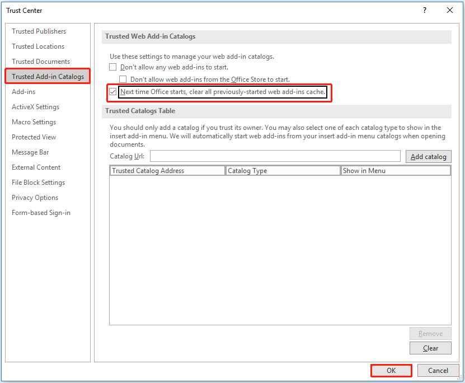
Task: Click the Trusted Catalog Address column header
Action: click(x=167, y=171)
